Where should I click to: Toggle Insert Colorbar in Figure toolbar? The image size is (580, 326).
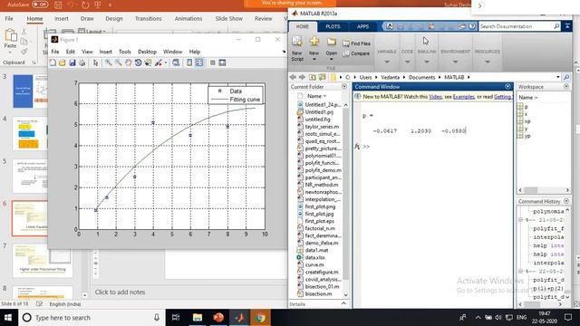(x=189, y=62)
